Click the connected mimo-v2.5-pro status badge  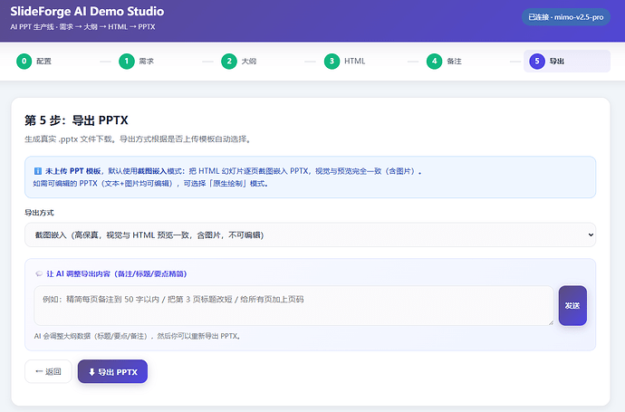565,17
